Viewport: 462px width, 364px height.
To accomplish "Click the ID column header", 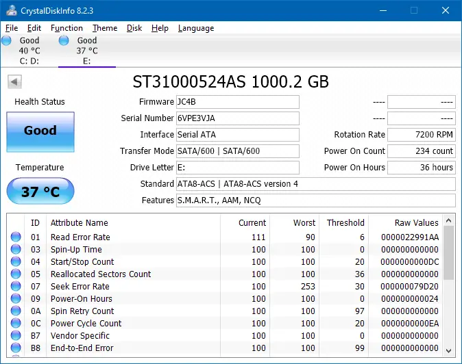I will (x=35, y=223).
